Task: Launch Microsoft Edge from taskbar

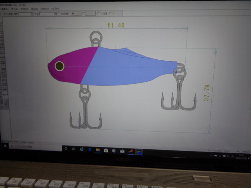Action: (x=90, y=150)
